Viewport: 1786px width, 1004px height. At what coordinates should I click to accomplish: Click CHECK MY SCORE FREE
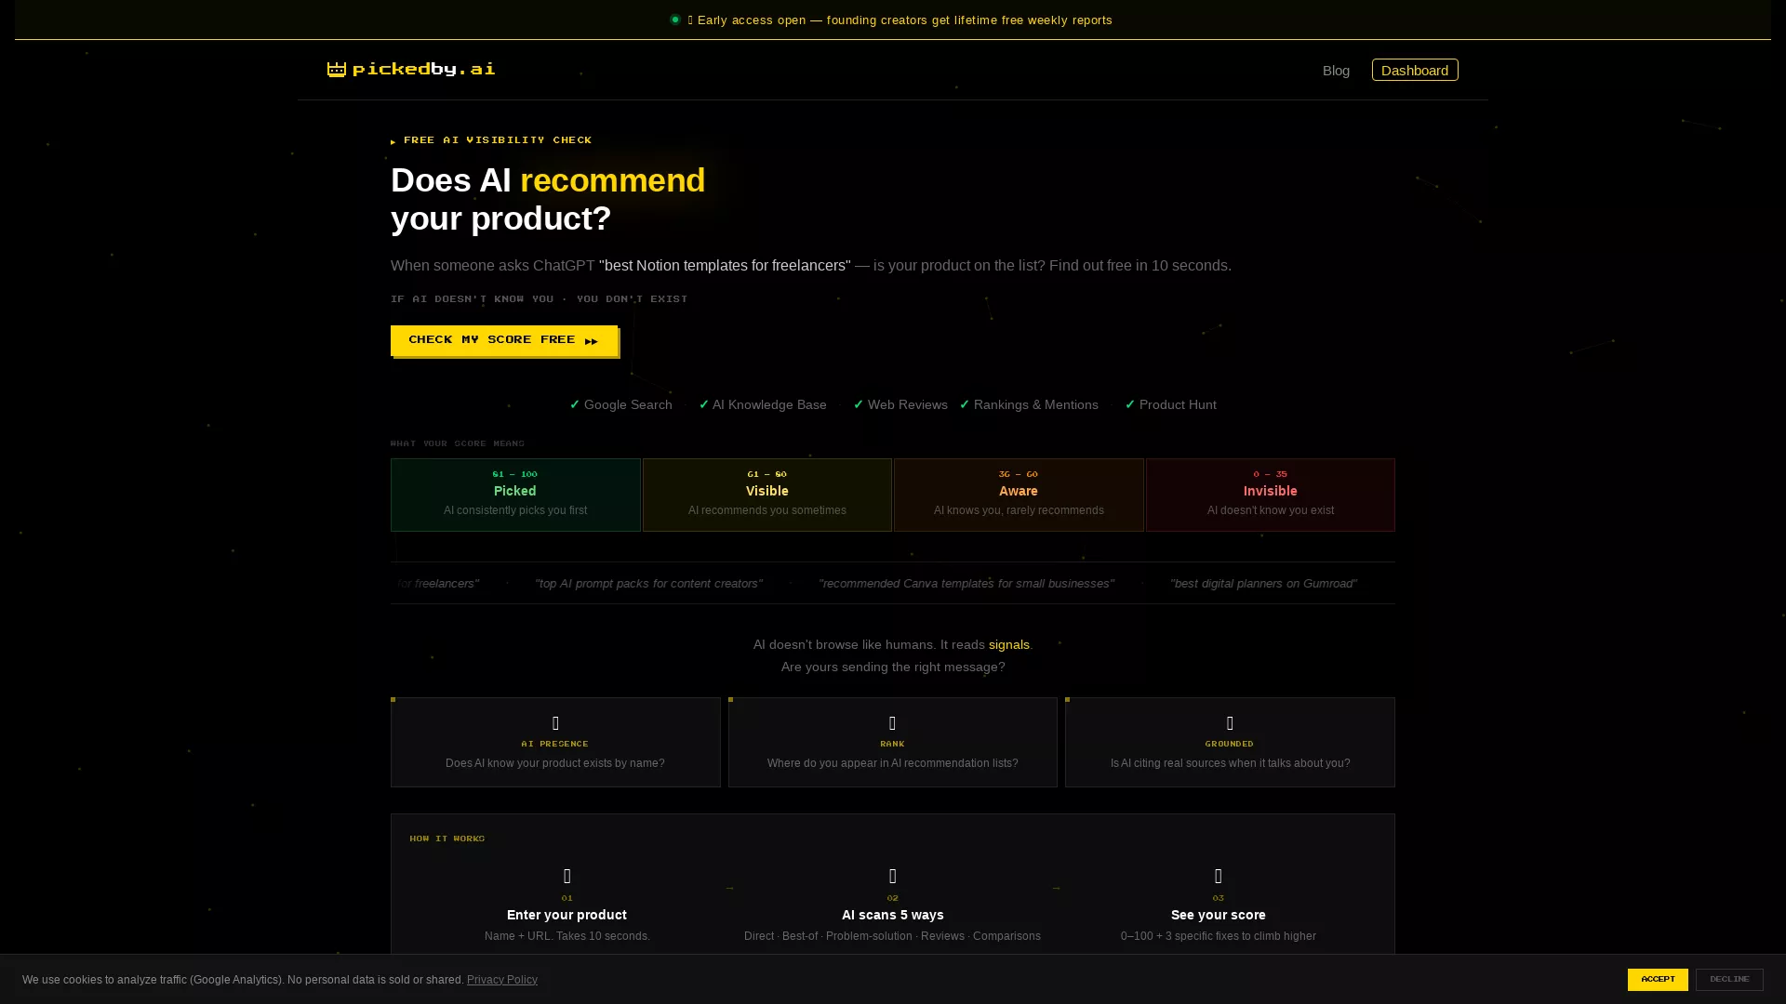[x=503, y=340]
